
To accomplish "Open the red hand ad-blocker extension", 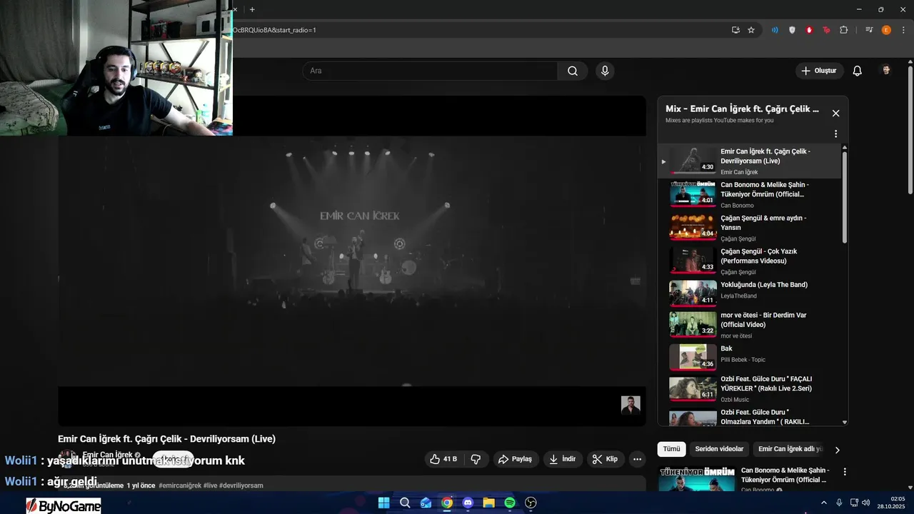I will [x=809, y=30].
